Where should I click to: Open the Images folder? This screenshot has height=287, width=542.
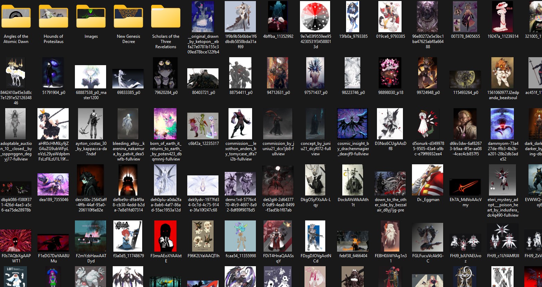(91, 16)
